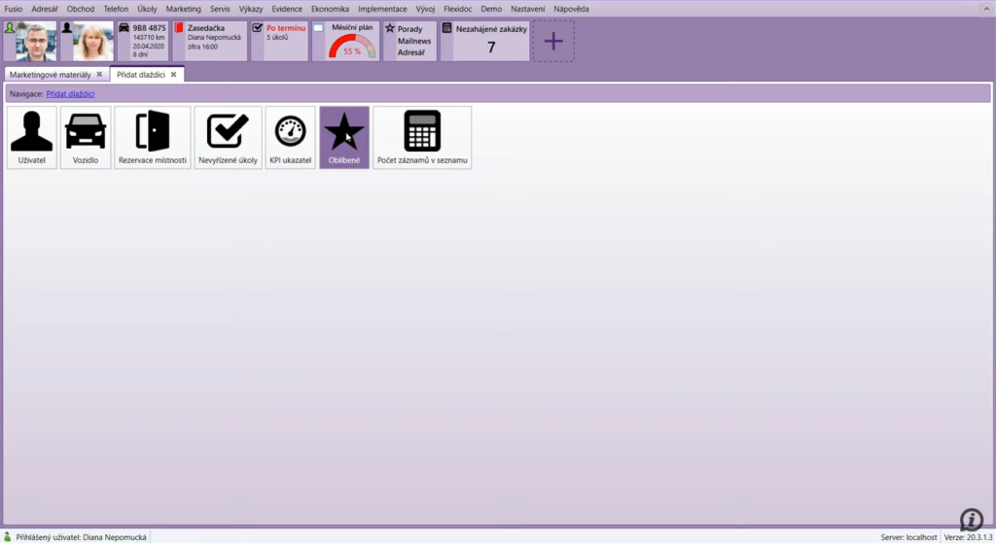Expand the Výkazy menu
This screenshot has height=544, width=996.
tap(251, 9)
